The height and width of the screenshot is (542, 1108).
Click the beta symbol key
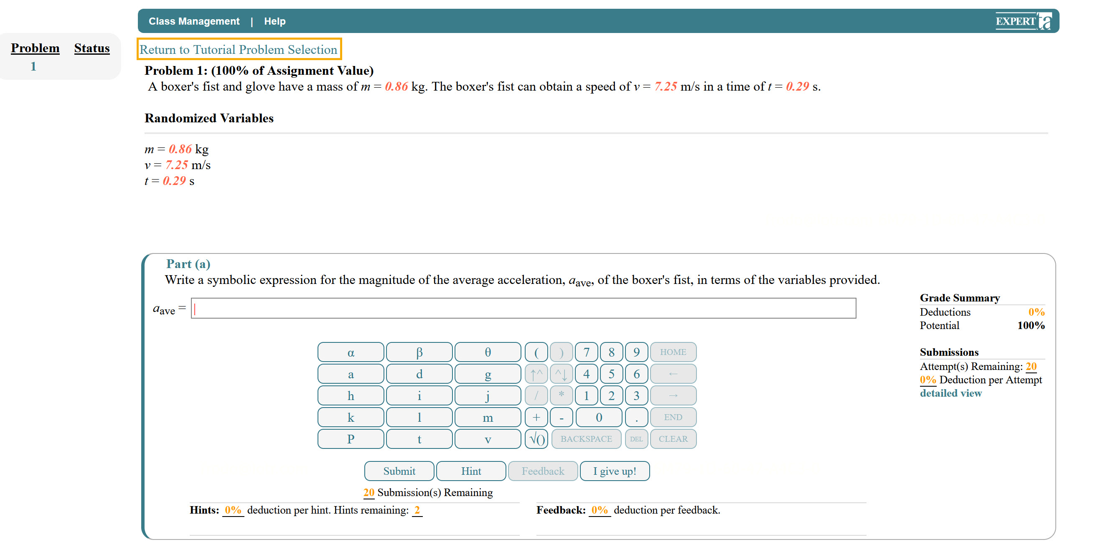[x=419, y=352]
